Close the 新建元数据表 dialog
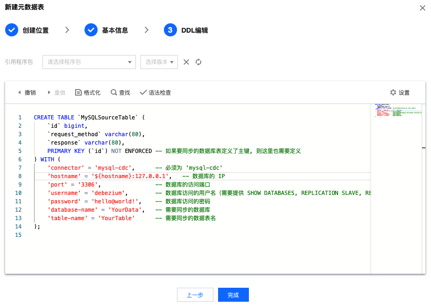The image size is (431, 305). point(423,8)
